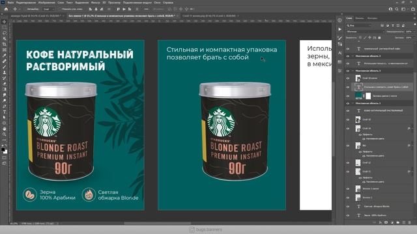
Task: Open the Окно menu
Action: pyautogui.click(x=157, y=3)
